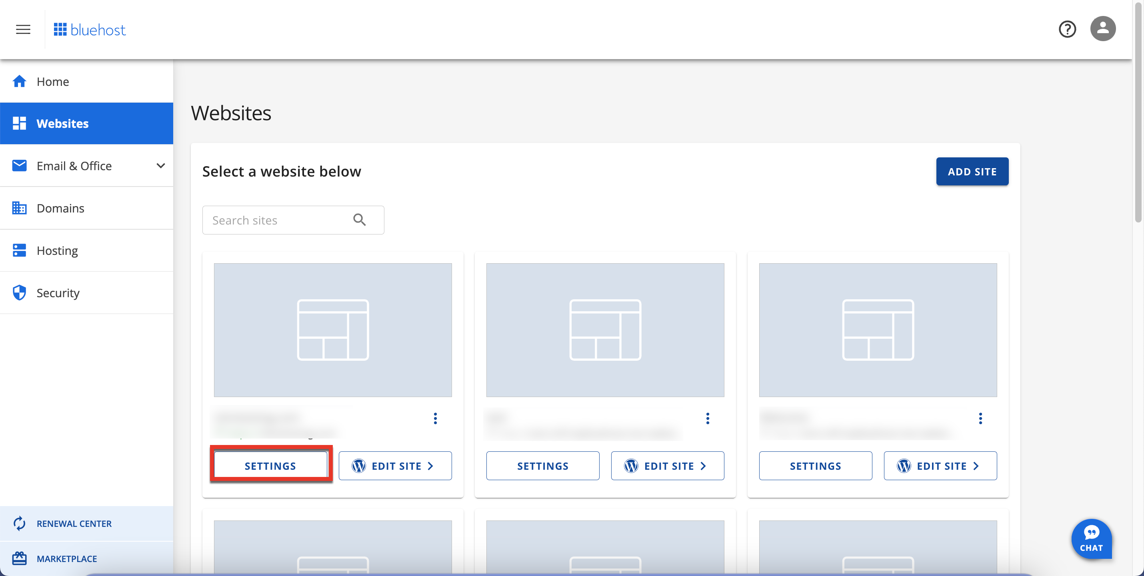The height and width of the screenshot is (576, 1144).
Task: Open the user account avatar menu
Action: [1103, 29]
